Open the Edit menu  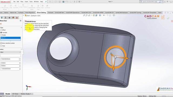point(18,2)
